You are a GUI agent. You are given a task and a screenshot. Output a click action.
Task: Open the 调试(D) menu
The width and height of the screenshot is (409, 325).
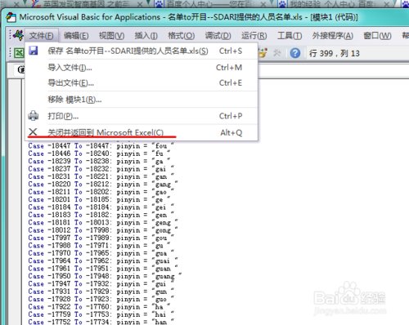pyautogui.click(x=218, y=36)
